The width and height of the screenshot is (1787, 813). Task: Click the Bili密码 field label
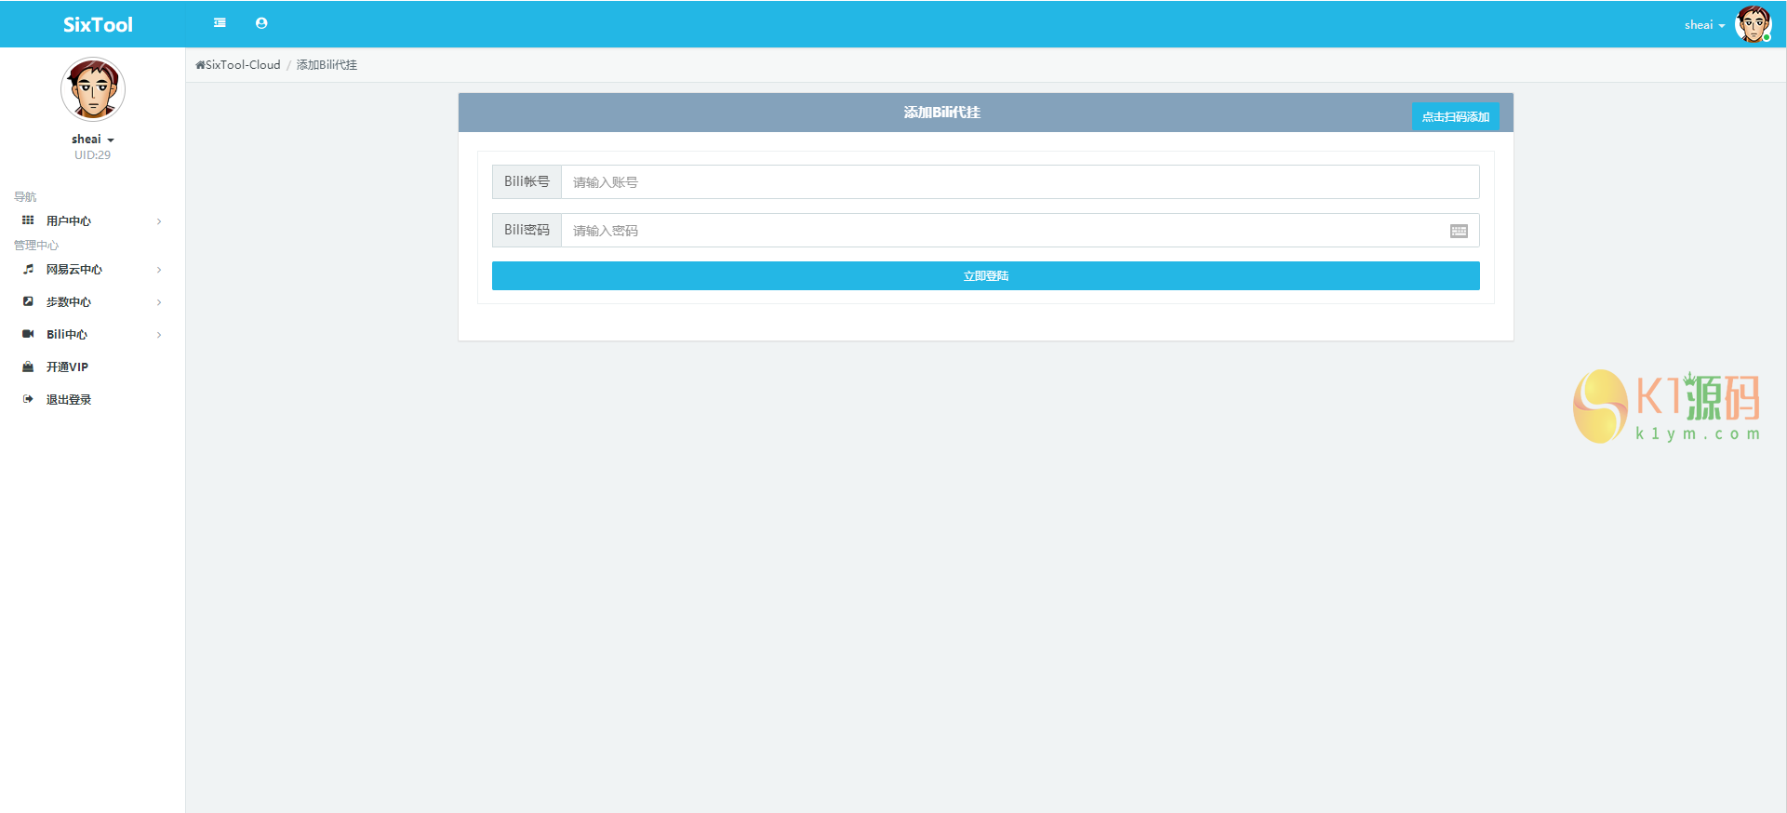pos(527,231)
